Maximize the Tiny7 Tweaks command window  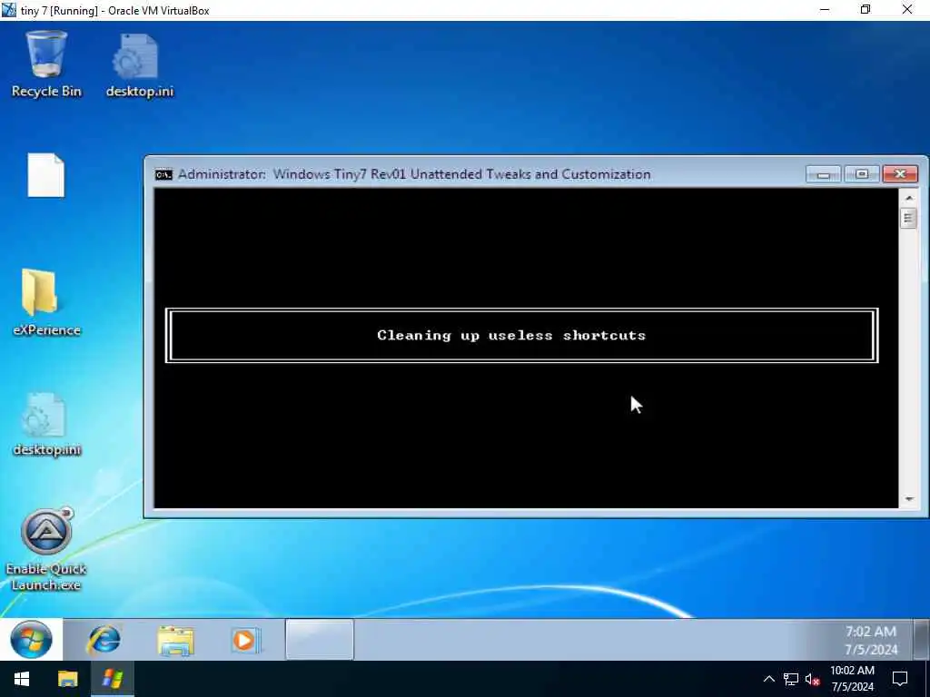click(x=862, y=173)
